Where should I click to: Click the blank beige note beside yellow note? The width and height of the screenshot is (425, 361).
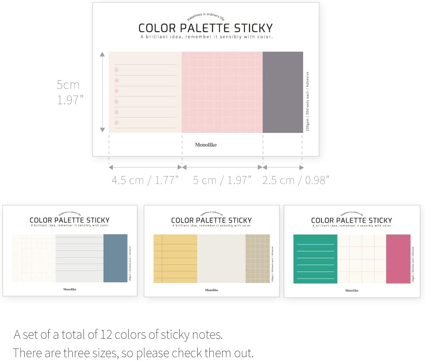[221, 259]
